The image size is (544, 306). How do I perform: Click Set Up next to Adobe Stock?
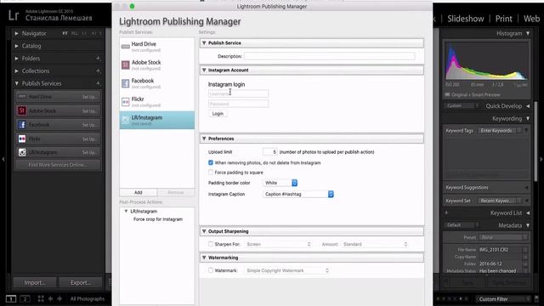[x=89, y=111]
